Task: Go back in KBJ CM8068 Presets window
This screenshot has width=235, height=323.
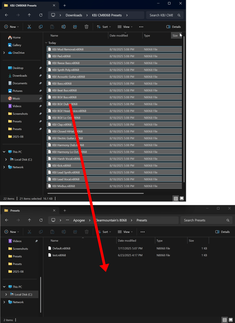Action: coord(6,15)
